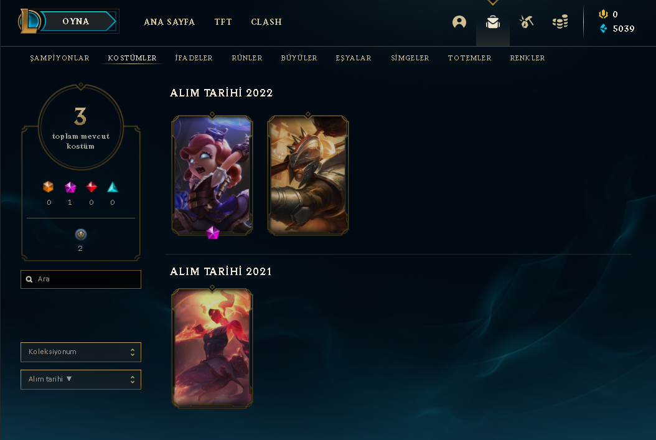Open the profile icon in top bar
656x440 pixels.
point(459,22)
